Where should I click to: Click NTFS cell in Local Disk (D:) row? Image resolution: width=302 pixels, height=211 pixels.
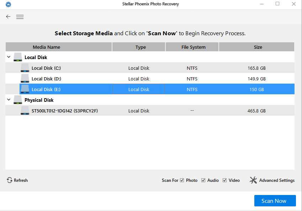coord(192,79)
